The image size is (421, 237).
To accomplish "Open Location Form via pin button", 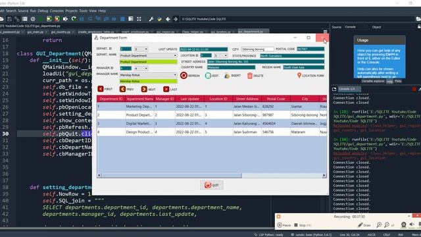I will click(310, 76).
